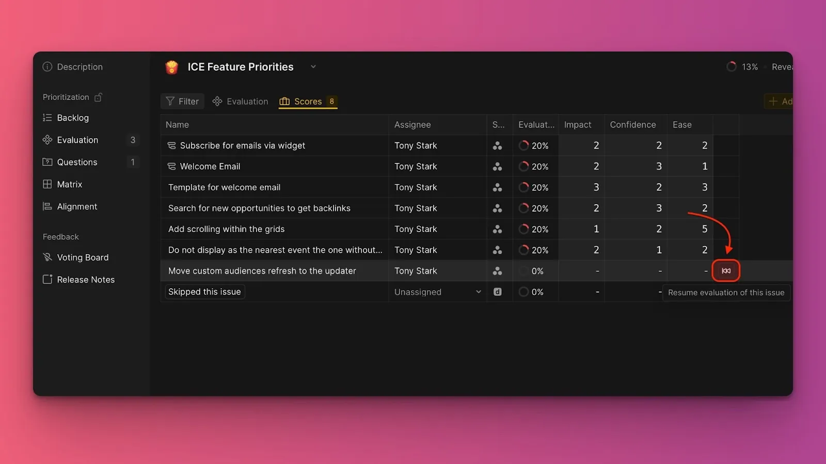Click the Add button at top right

point(780,102)
